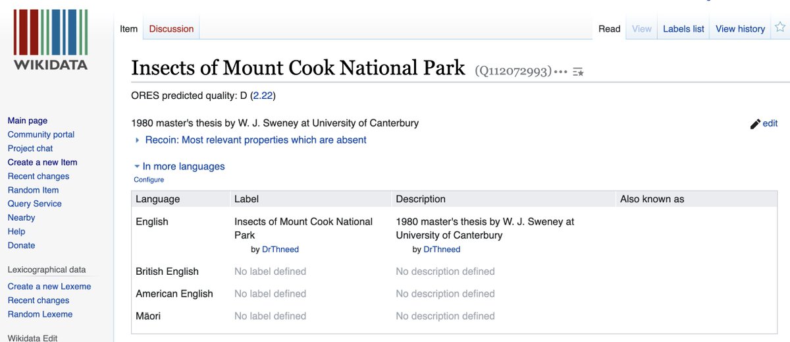Open the Help link
Viewport: 790px width, 342px height.
(x=16, y=231)
